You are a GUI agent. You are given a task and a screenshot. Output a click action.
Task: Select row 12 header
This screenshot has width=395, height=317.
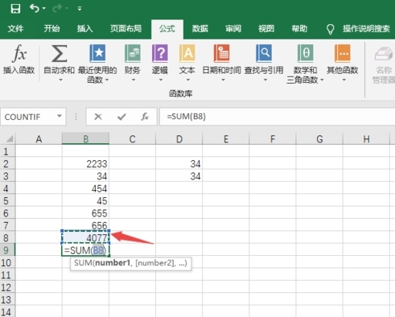[x=7, y=287]
